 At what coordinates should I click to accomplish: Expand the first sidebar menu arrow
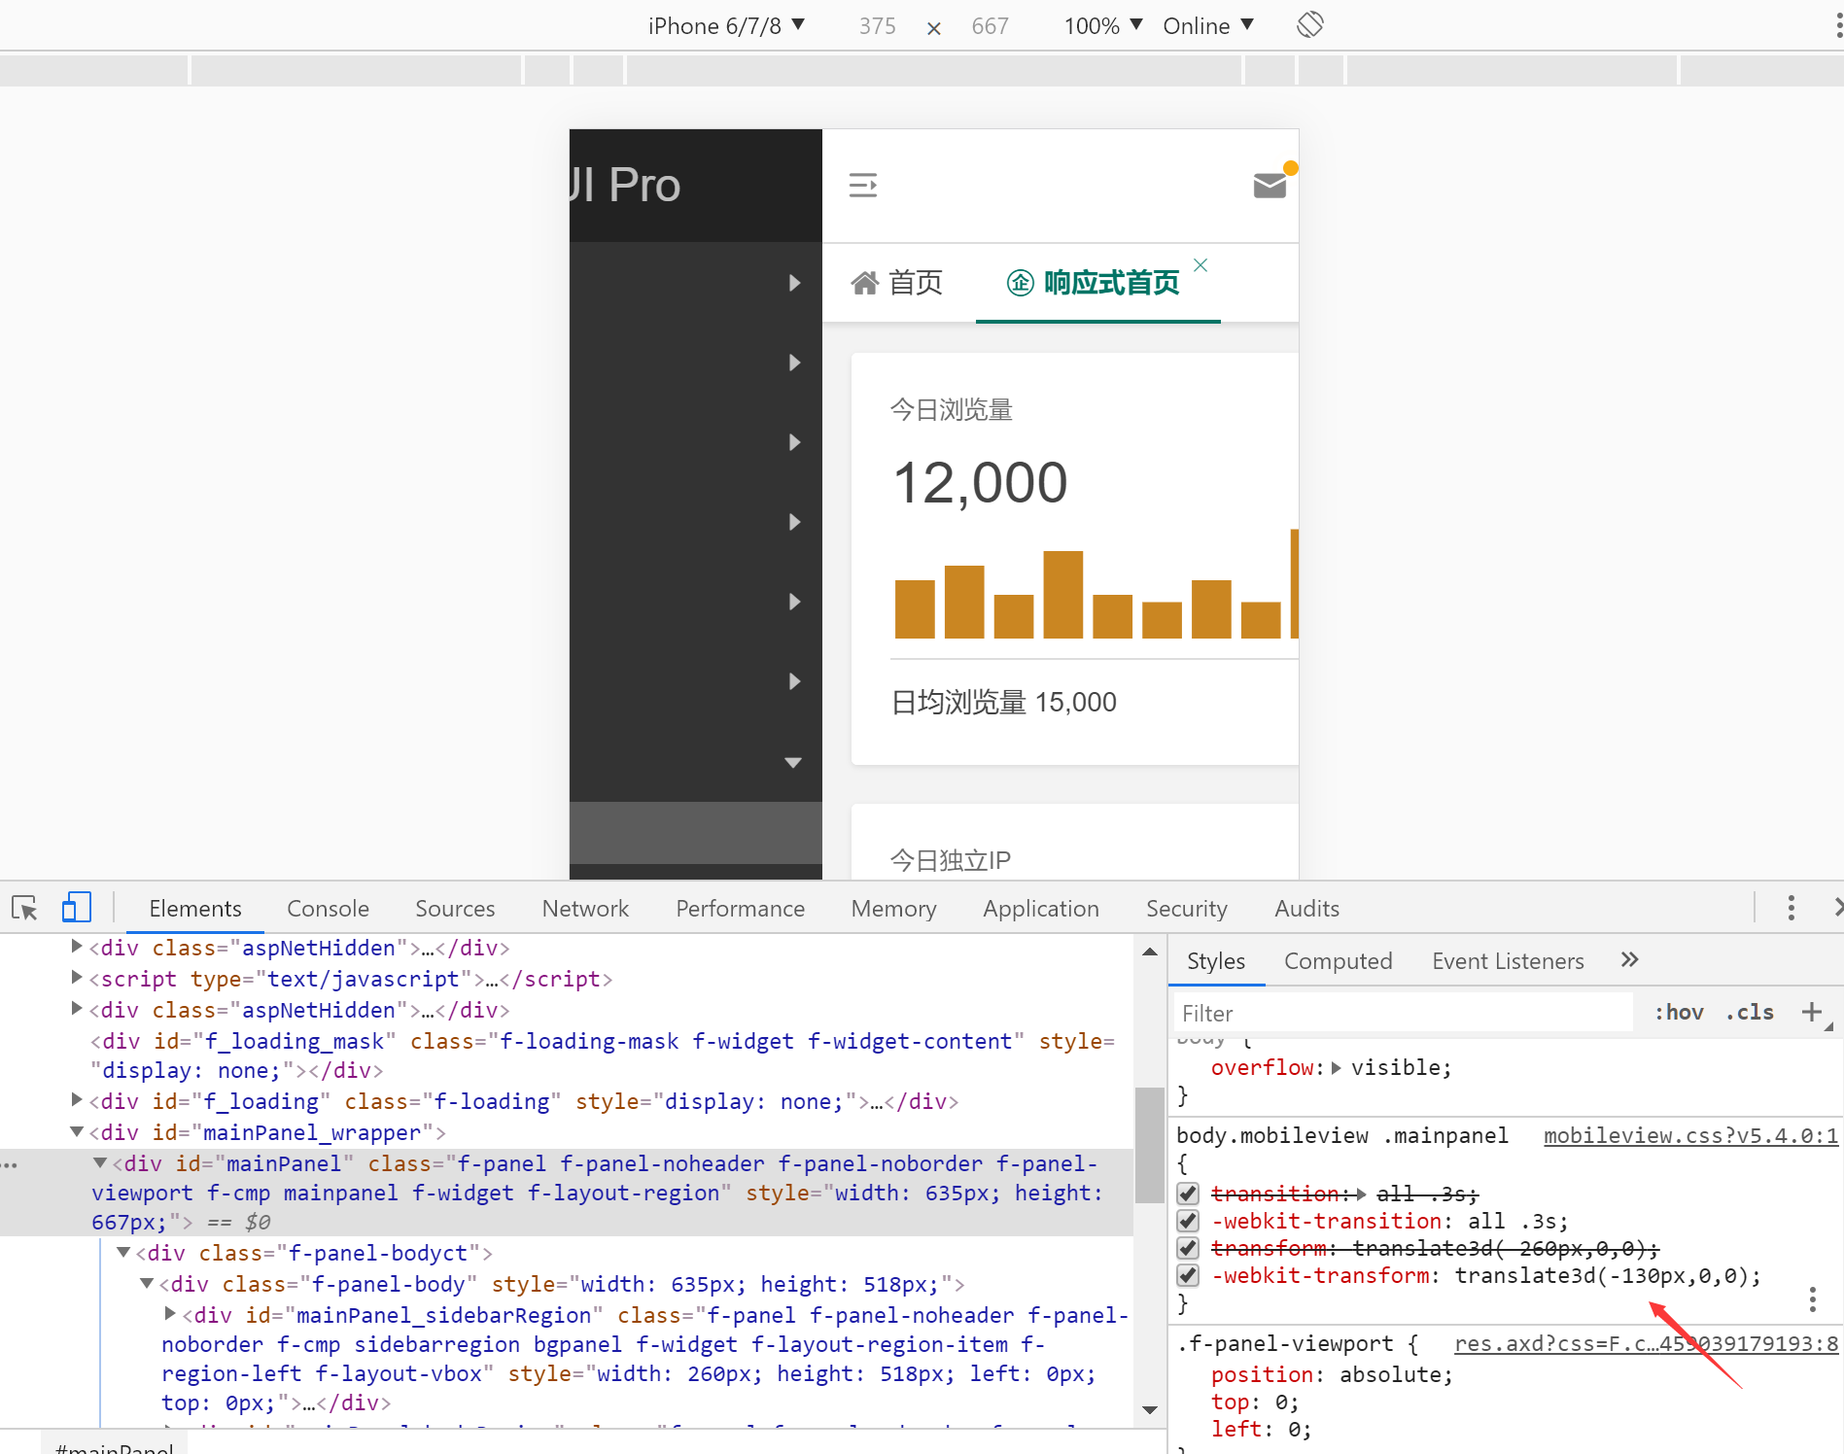[794, 283]
